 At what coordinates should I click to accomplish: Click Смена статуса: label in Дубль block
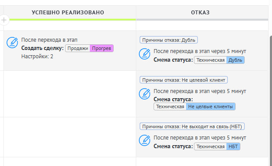(173, 60)
